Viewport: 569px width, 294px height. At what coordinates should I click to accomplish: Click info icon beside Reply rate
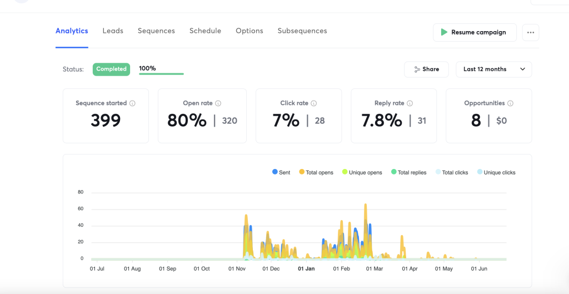tap(410, 103)
